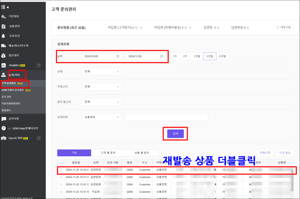The width and height of the screenshot is (300, 199).
Task: Click the J·QSM Help question mark icon
Action: (x=4, y=128)
